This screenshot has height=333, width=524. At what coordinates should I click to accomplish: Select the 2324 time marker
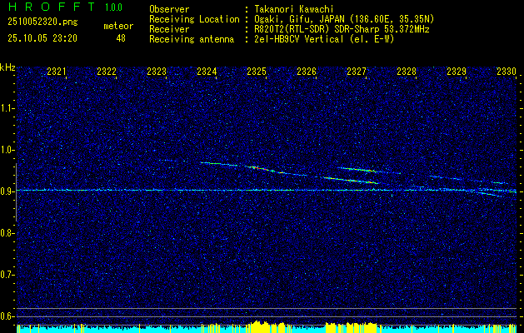[x=207, y=72]
